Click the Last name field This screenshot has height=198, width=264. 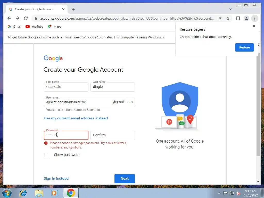point(113,87)
